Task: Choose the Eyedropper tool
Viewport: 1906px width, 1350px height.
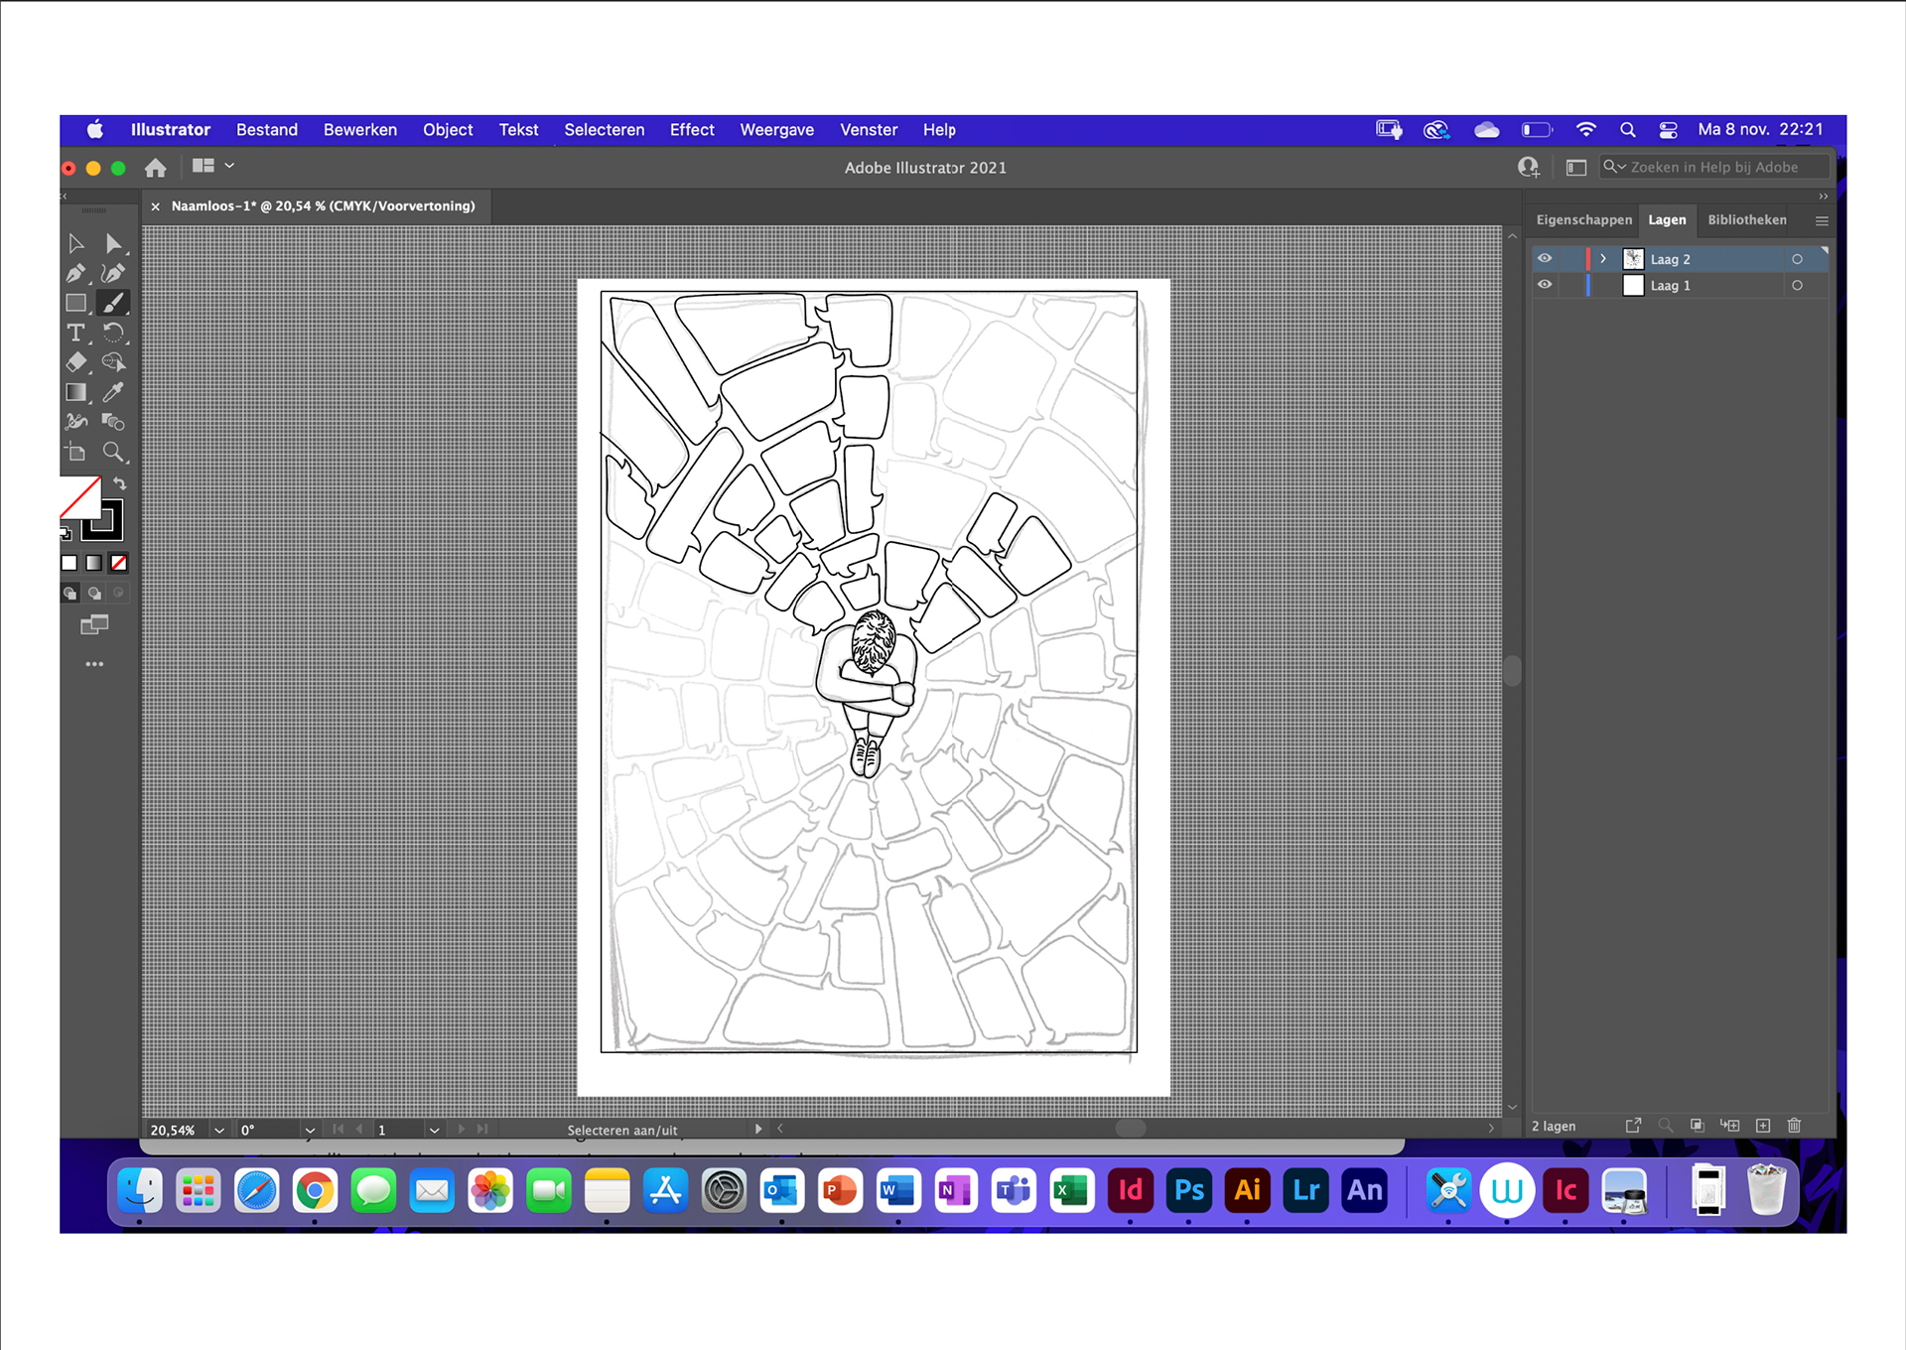Action: click(114, 392)
